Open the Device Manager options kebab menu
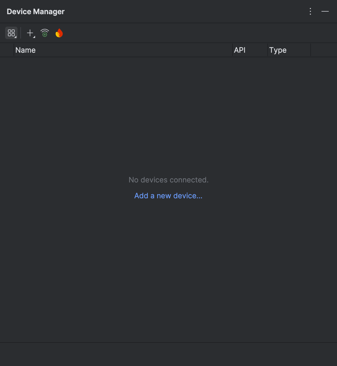Viewport: 337px width, 366px height. (x=310, y=11)
